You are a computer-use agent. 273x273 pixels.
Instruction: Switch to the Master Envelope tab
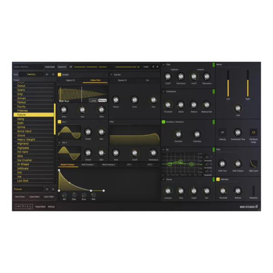[x=67, y=165]
